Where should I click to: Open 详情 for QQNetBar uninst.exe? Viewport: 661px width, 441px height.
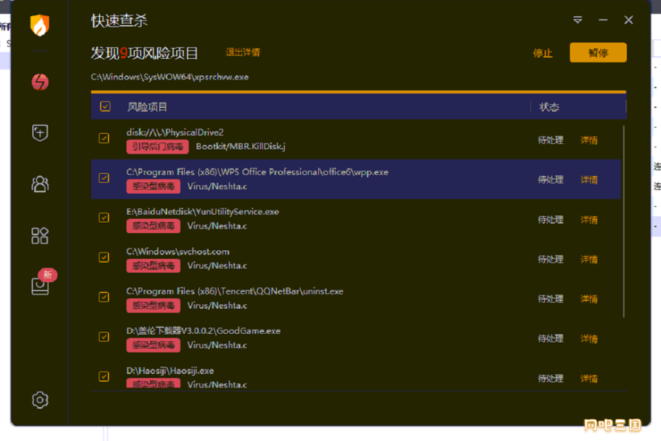click(589, 299)
